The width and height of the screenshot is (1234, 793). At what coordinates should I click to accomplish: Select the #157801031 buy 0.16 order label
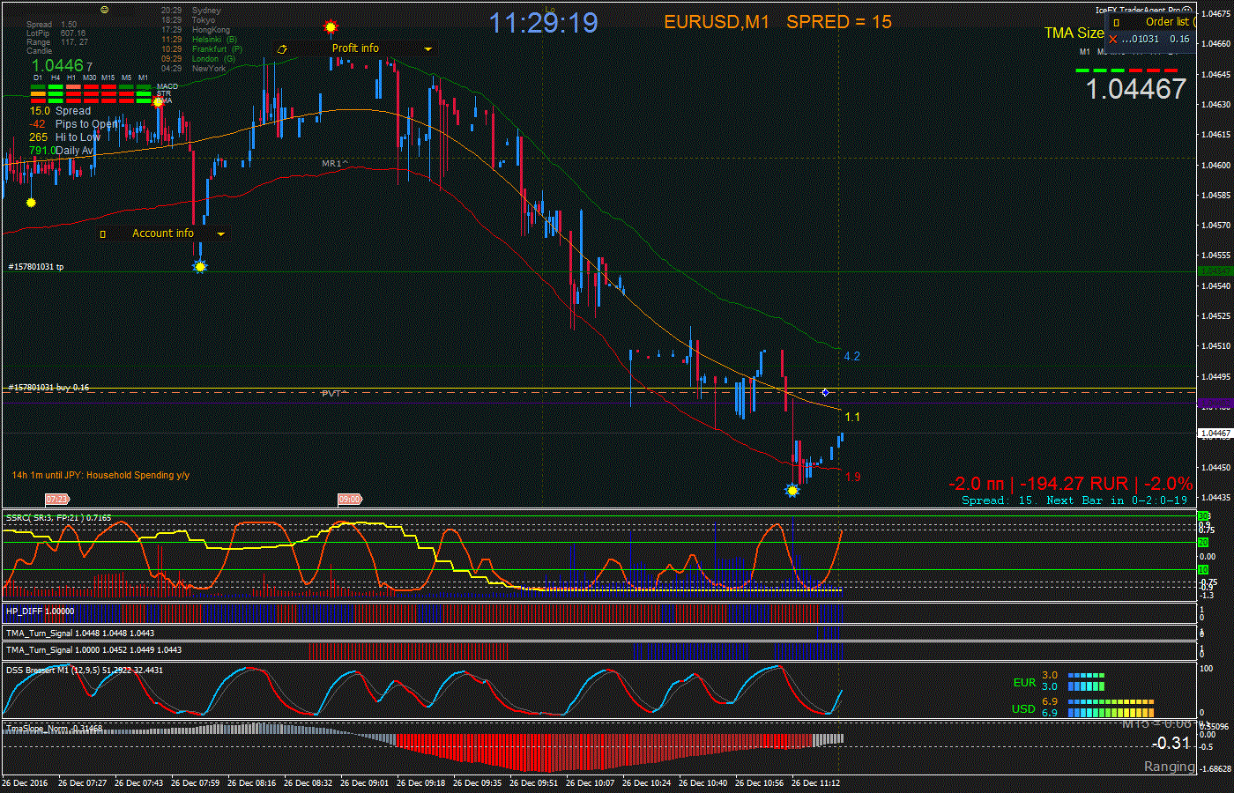49,387
